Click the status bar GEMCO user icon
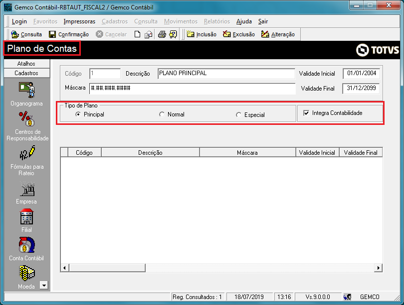The width and height of the screenshot is (404, 305). coord(347,297)
